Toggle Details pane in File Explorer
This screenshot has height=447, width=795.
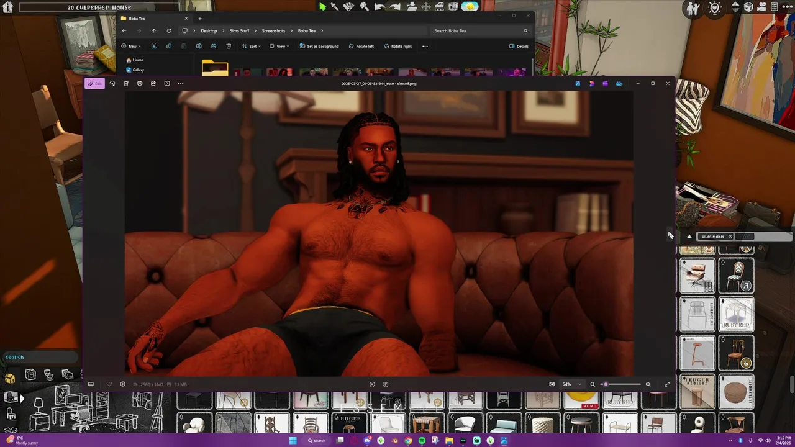point(519,46)
